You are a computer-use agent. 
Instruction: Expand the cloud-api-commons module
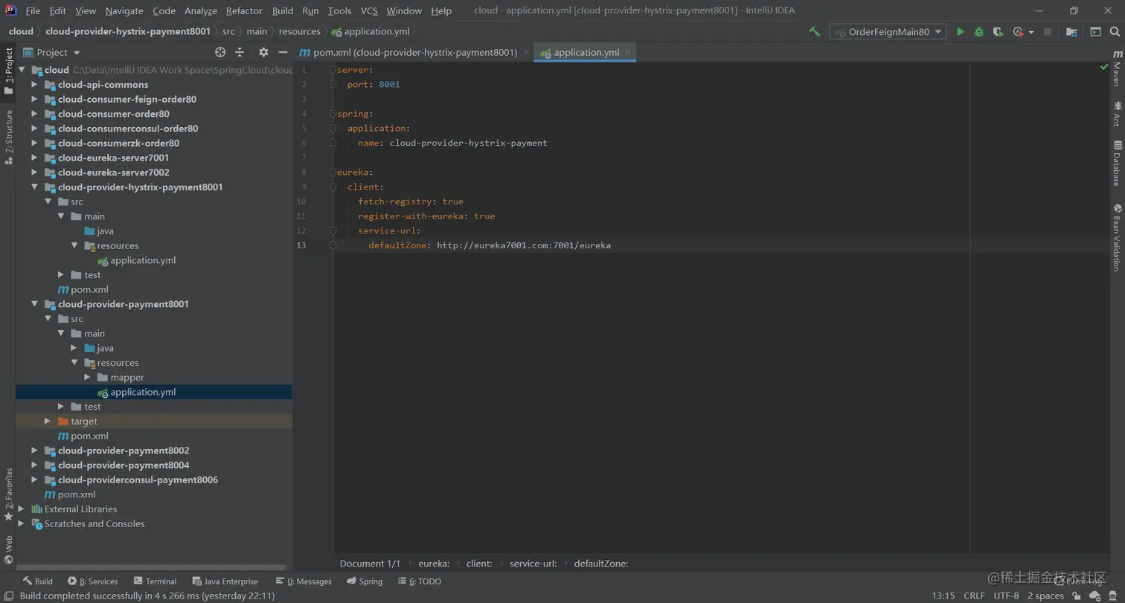pyautogui.click(x=34, y=85)
